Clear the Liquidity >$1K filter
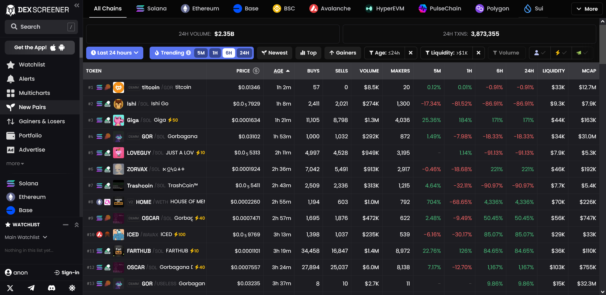 (x=478, y=53)
